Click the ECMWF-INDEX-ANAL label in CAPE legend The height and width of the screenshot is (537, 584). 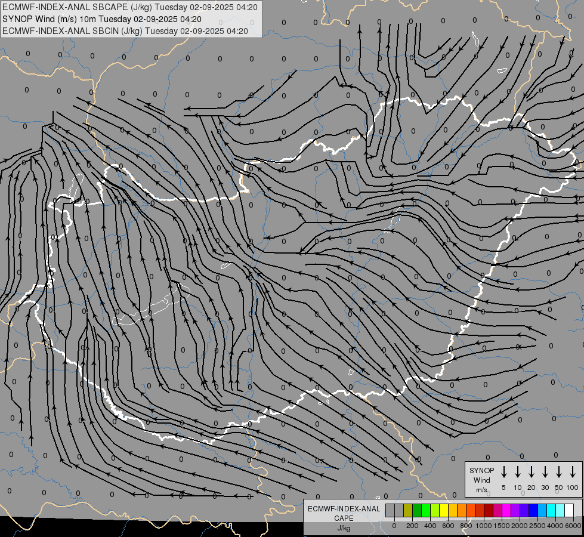[344, 509]
